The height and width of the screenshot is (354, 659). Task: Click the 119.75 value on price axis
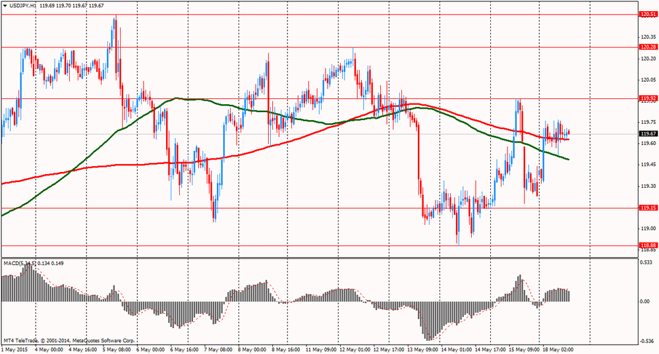648,122
